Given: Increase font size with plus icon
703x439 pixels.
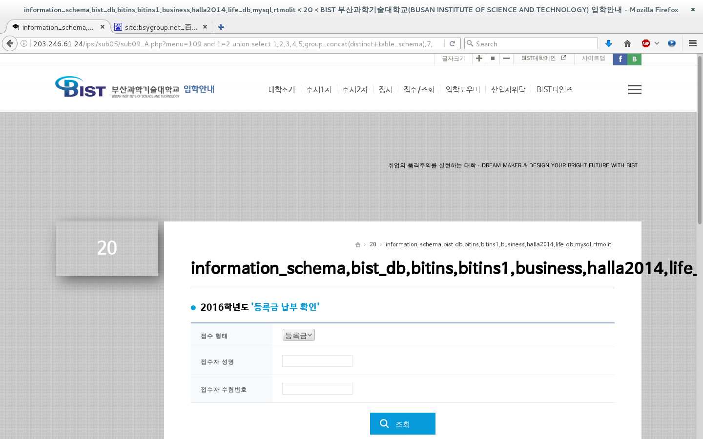Looking at the screenshot, I should [x=479, y=58].
